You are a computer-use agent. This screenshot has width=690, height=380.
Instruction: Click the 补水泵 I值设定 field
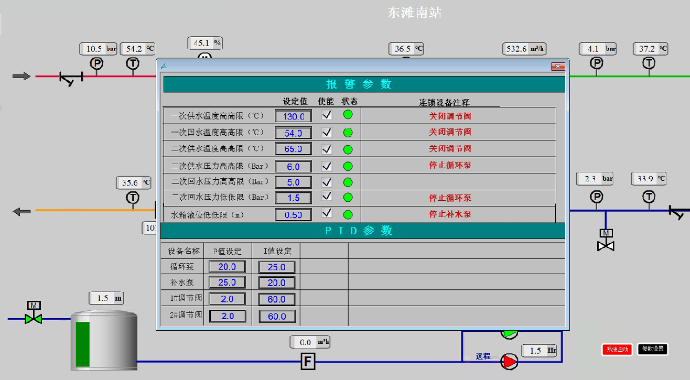[x=277, y=283]
